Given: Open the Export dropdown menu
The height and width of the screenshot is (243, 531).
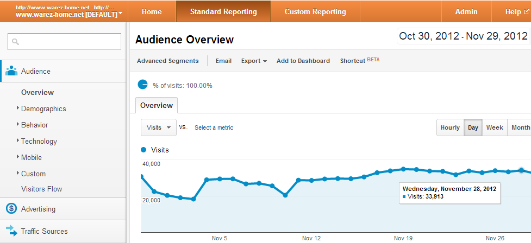Looking at the screenshot, I should (254, 61).
